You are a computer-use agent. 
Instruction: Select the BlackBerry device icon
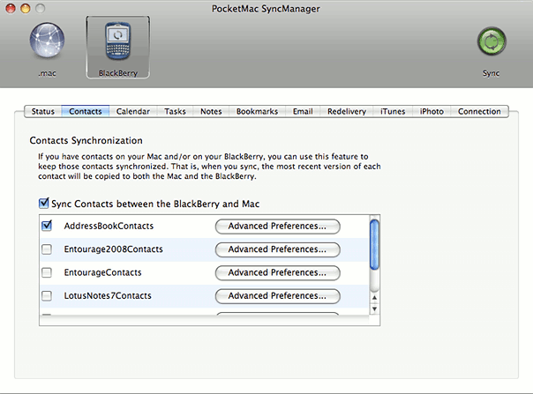(x=117, y=41)
